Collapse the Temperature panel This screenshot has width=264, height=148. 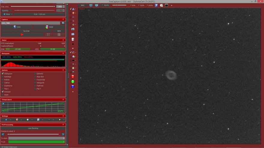[x=63, y=99]
